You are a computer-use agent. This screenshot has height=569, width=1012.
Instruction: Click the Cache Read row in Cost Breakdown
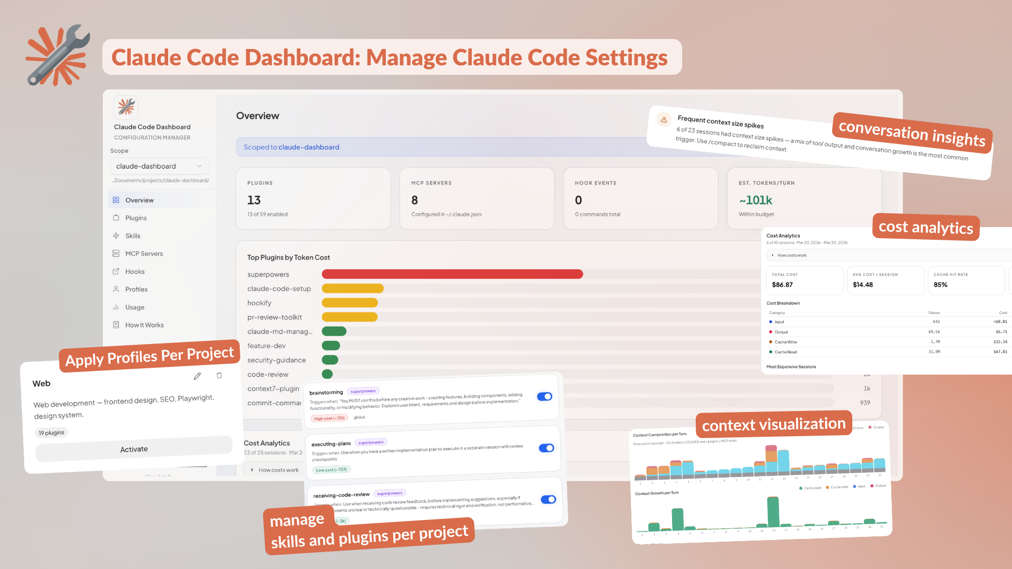click(888, 352)
